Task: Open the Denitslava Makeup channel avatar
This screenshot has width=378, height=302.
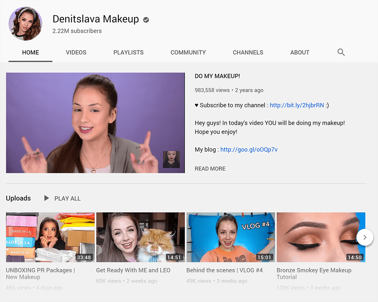Action: tap(26, 24)
